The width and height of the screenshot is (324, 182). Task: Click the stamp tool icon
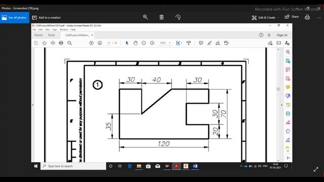pyautogui.click(x=226, y=43)
